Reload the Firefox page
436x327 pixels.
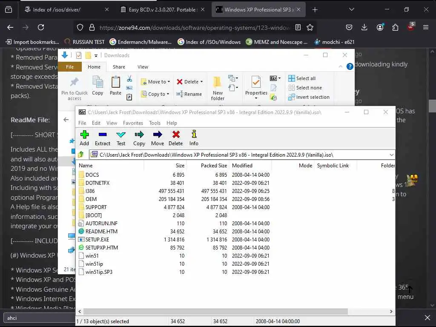pos(41,27)
